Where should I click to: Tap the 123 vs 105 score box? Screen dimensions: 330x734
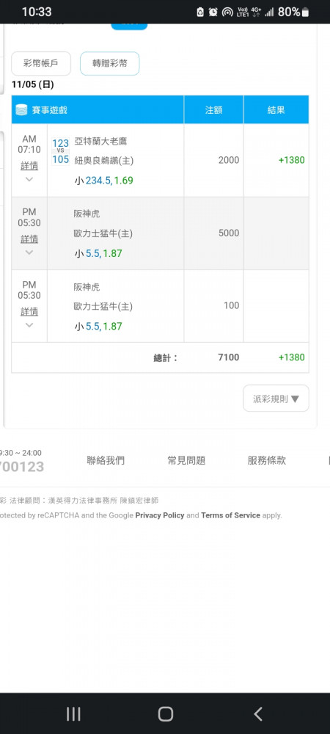(x=61, y=151)
